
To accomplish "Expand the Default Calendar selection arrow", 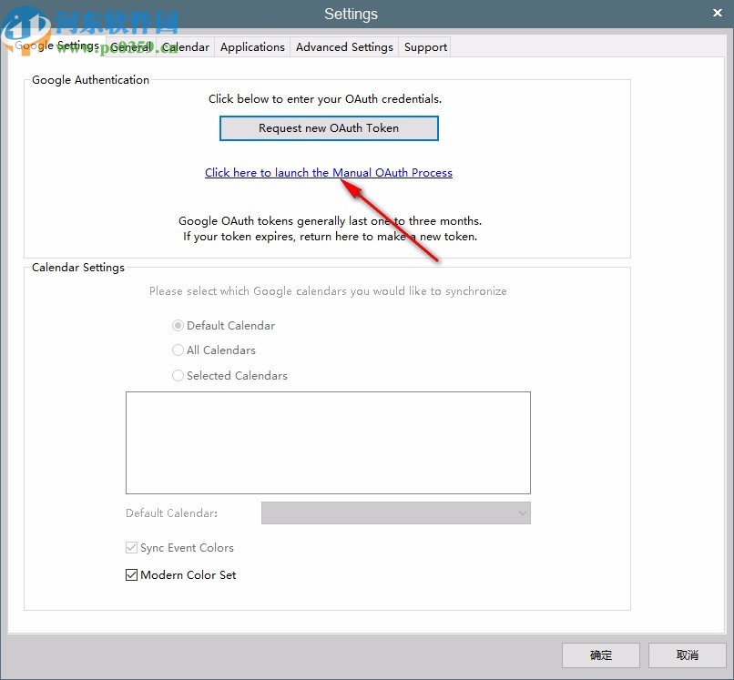I will point(522,513).
